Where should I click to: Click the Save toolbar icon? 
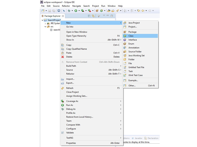click(x=50, y=11)
